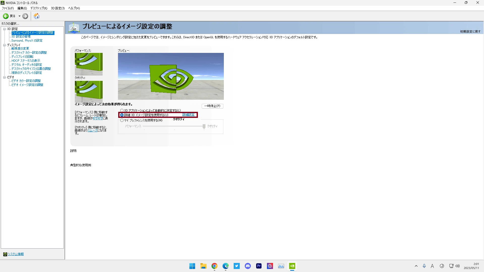Click the Home icon in toolbar
484x272 pixels.
(37, 16)
